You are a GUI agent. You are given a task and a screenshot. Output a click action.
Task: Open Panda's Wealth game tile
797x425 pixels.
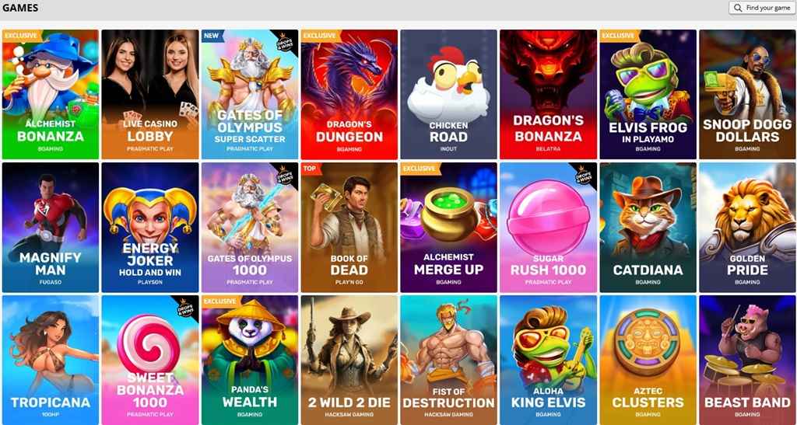click(250, 360)
